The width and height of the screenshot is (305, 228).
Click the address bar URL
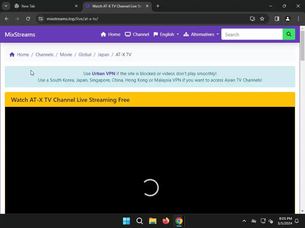click(x=72, y=19)
